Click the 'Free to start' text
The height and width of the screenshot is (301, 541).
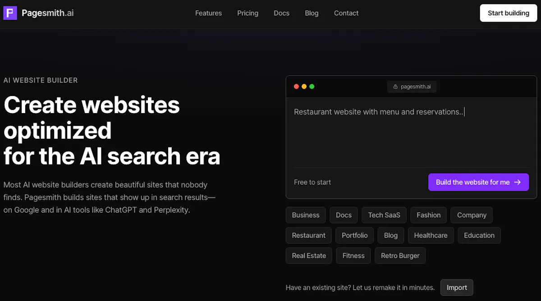312,182
